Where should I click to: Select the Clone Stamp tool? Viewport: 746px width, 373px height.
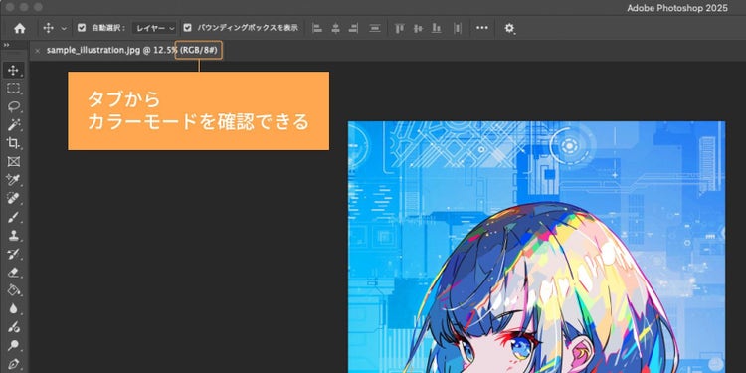click(13, 235)
